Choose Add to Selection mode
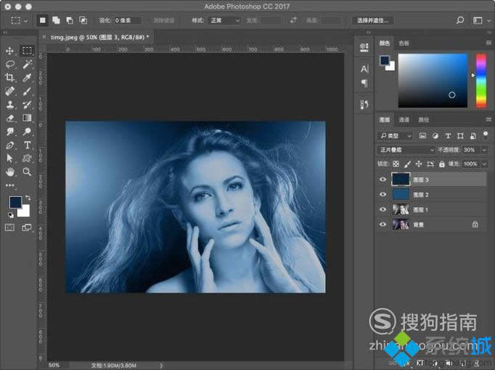The width and height of the screenshot is (495, 370). click(x=56, y=20)
